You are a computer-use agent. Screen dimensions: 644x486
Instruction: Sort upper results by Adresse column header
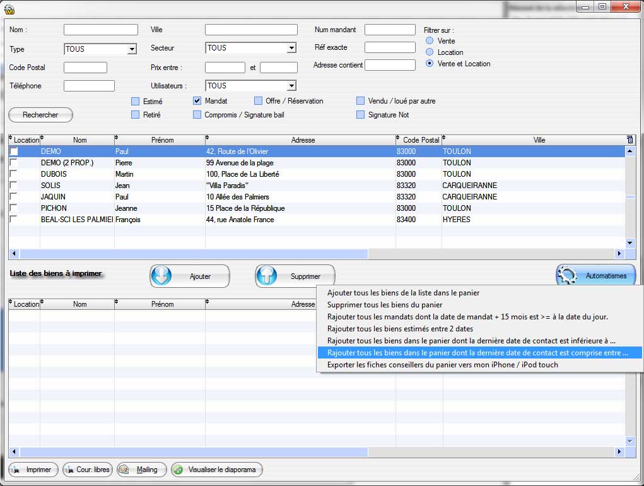click(303, 140)
